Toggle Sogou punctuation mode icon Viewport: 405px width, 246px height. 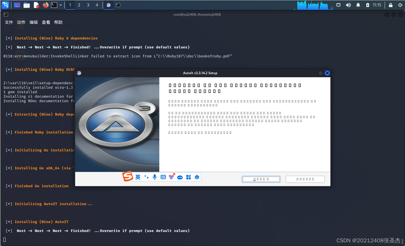(x=146, y=177)
